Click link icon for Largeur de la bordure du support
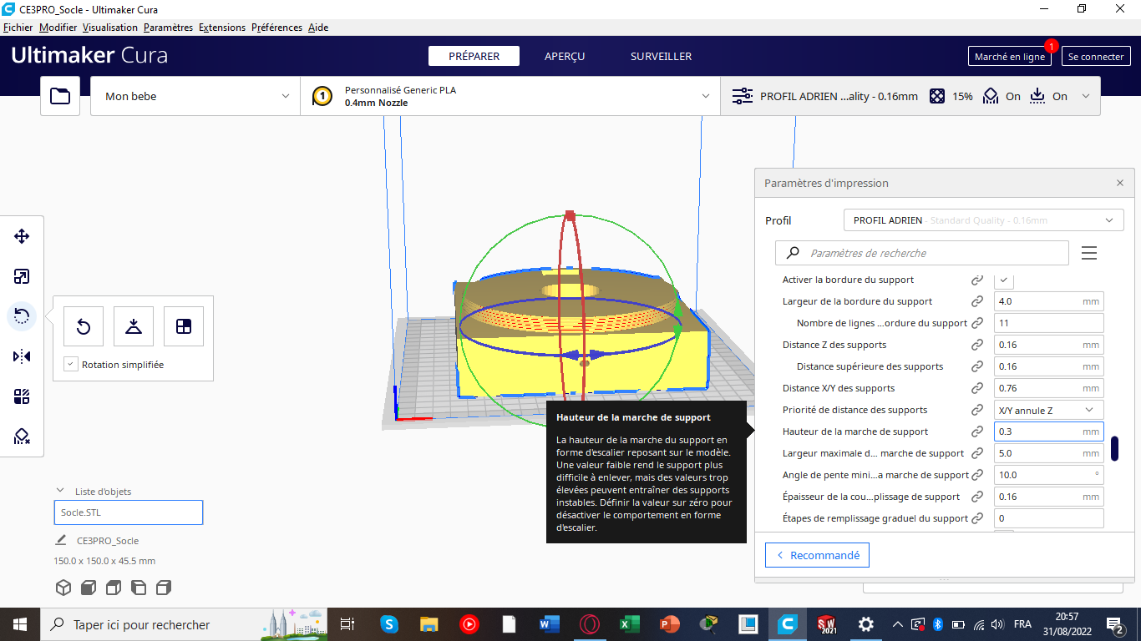This screenshot has height=641, width=1141. [x=976, y=301]
